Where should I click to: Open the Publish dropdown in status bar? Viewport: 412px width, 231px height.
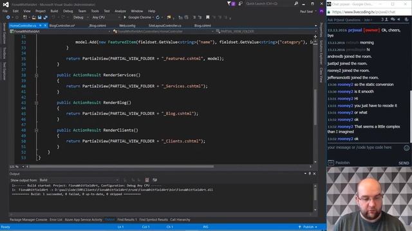click(x=308, y=227)
